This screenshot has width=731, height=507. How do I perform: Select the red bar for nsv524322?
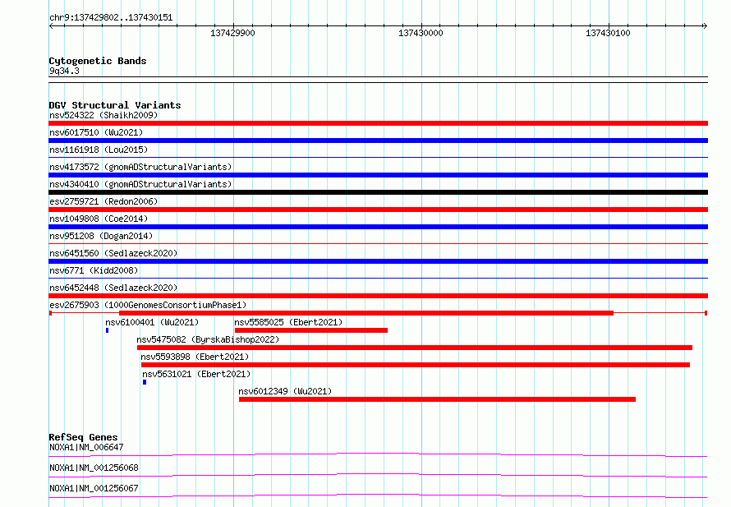coord(378,123)
